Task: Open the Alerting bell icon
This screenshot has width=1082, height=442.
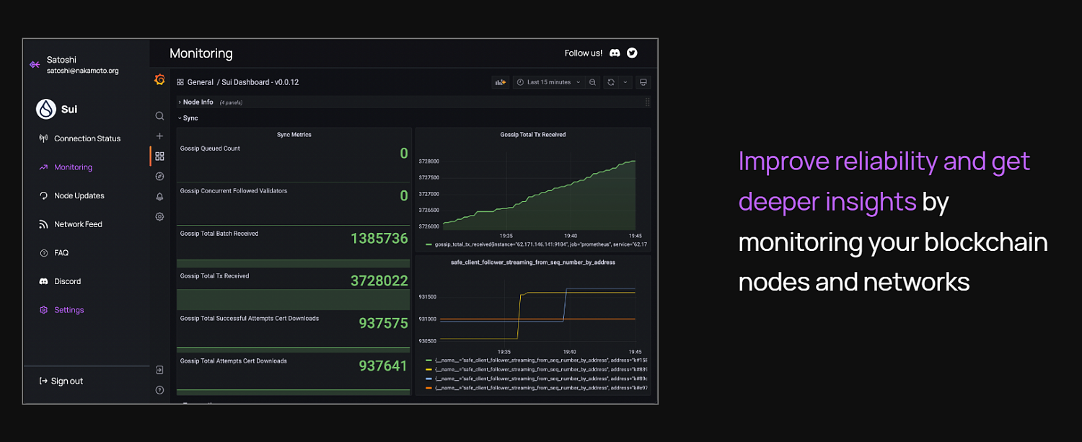Action: click(159, 196)
